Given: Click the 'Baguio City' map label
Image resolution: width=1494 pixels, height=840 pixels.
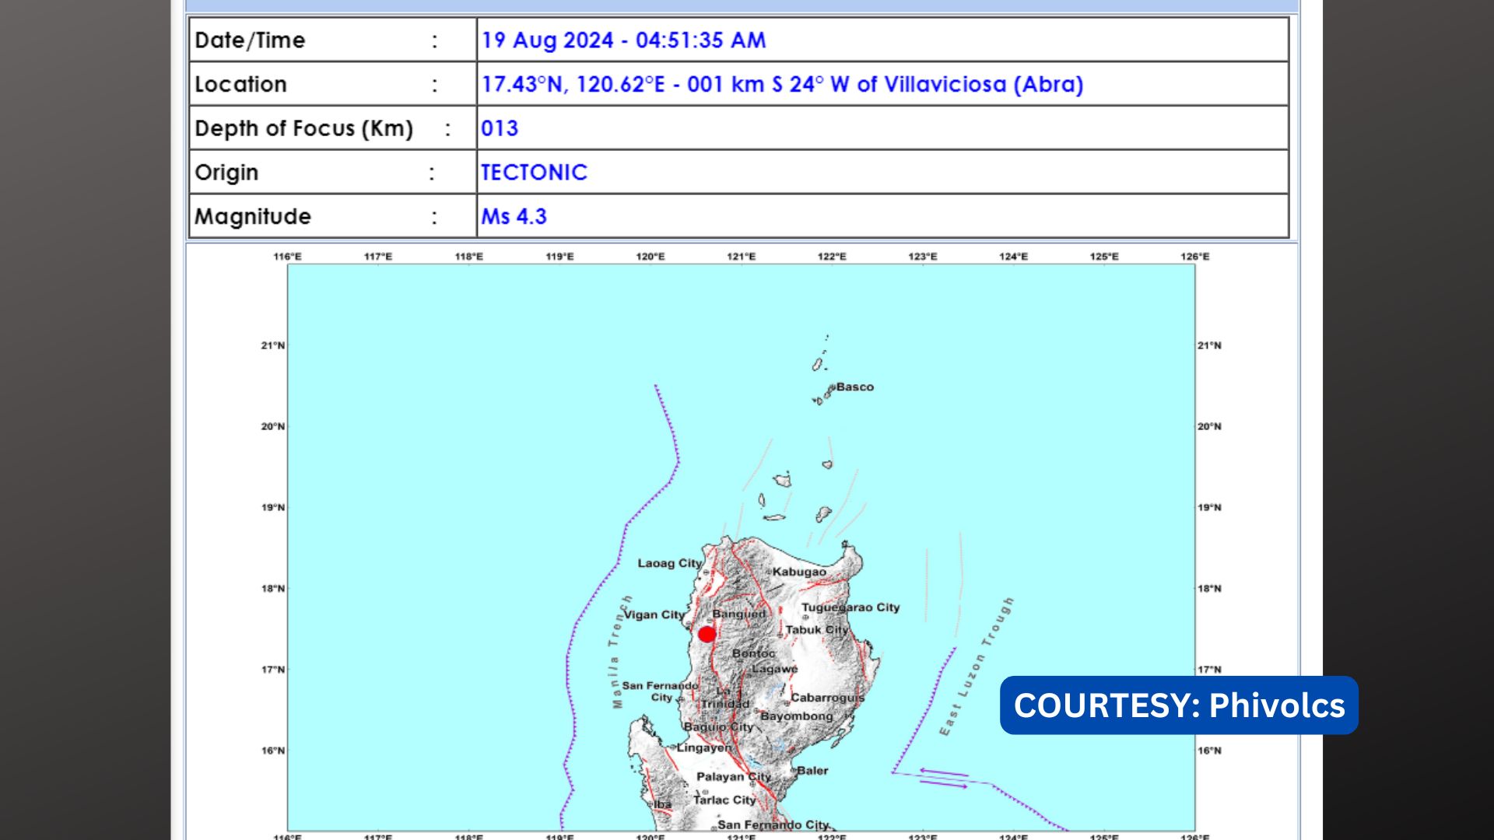Looking at the screenshot, I should [x=718, y=727].
